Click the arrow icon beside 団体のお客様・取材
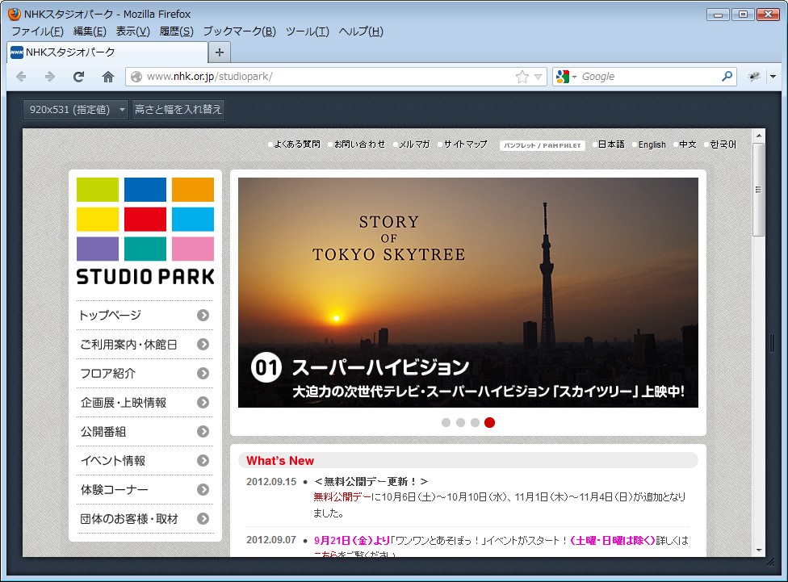 click(x=203, y=519)
